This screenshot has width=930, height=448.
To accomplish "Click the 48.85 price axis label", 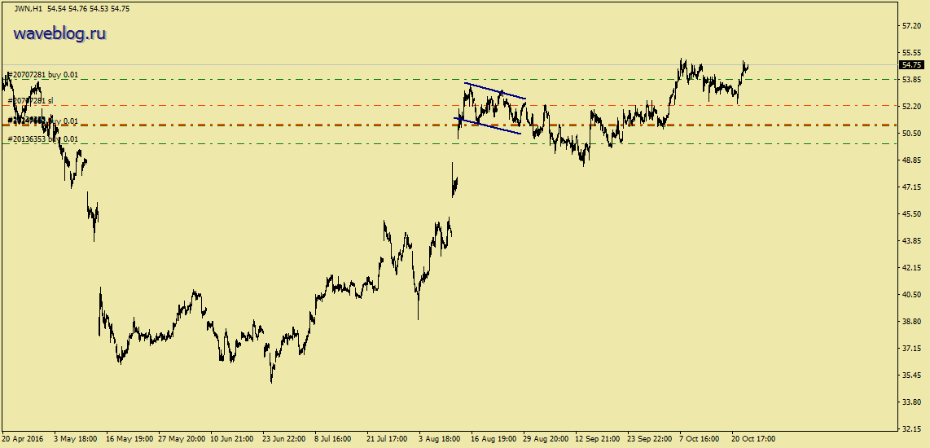I will [x=910, y=160].
